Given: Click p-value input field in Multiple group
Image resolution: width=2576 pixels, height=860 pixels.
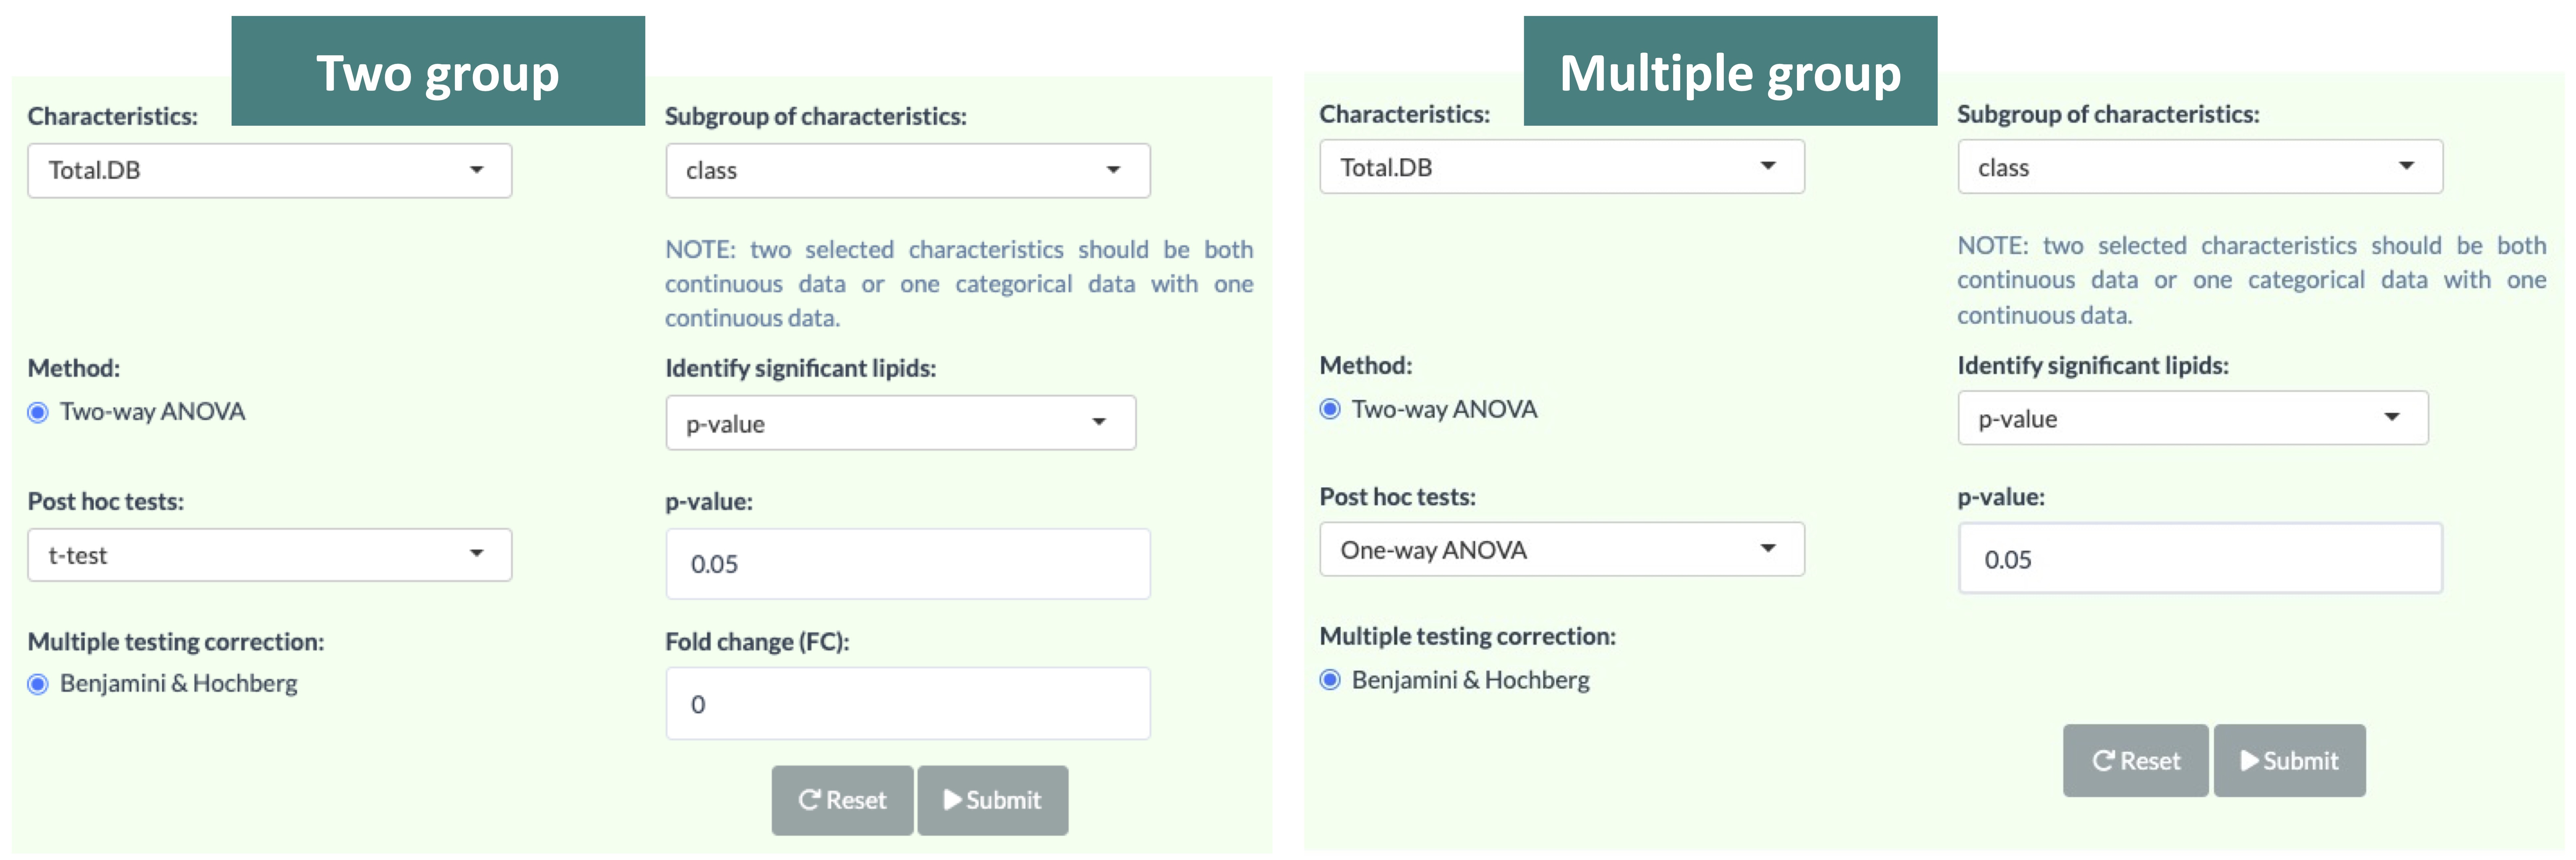Looking at the screenshot, I should tap(2199, 559).
